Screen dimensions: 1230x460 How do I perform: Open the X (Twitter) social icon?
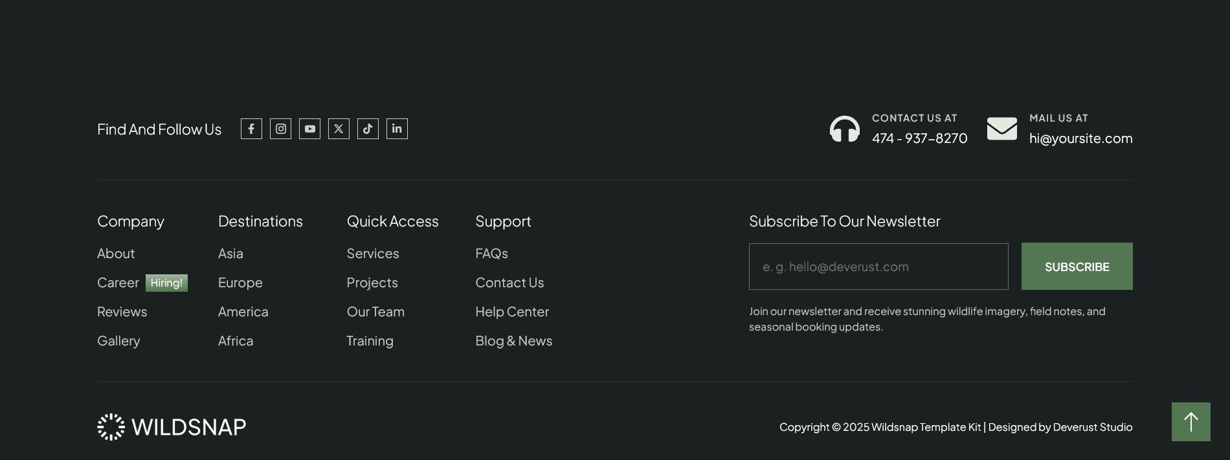(x=339, y=129)
